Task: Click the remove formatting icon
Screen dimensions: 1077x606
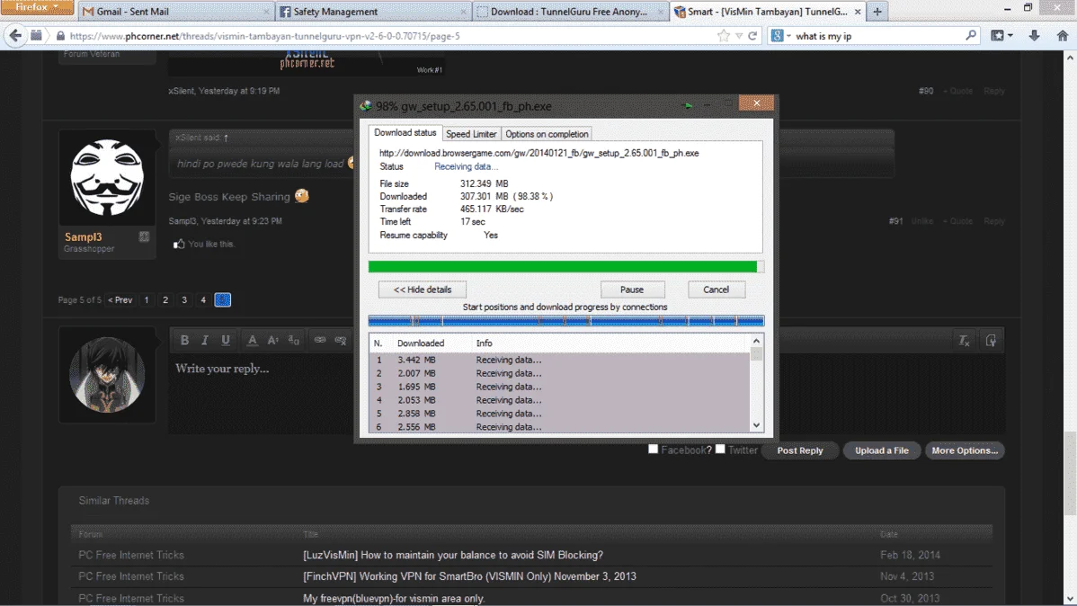Action: (964, 340)
